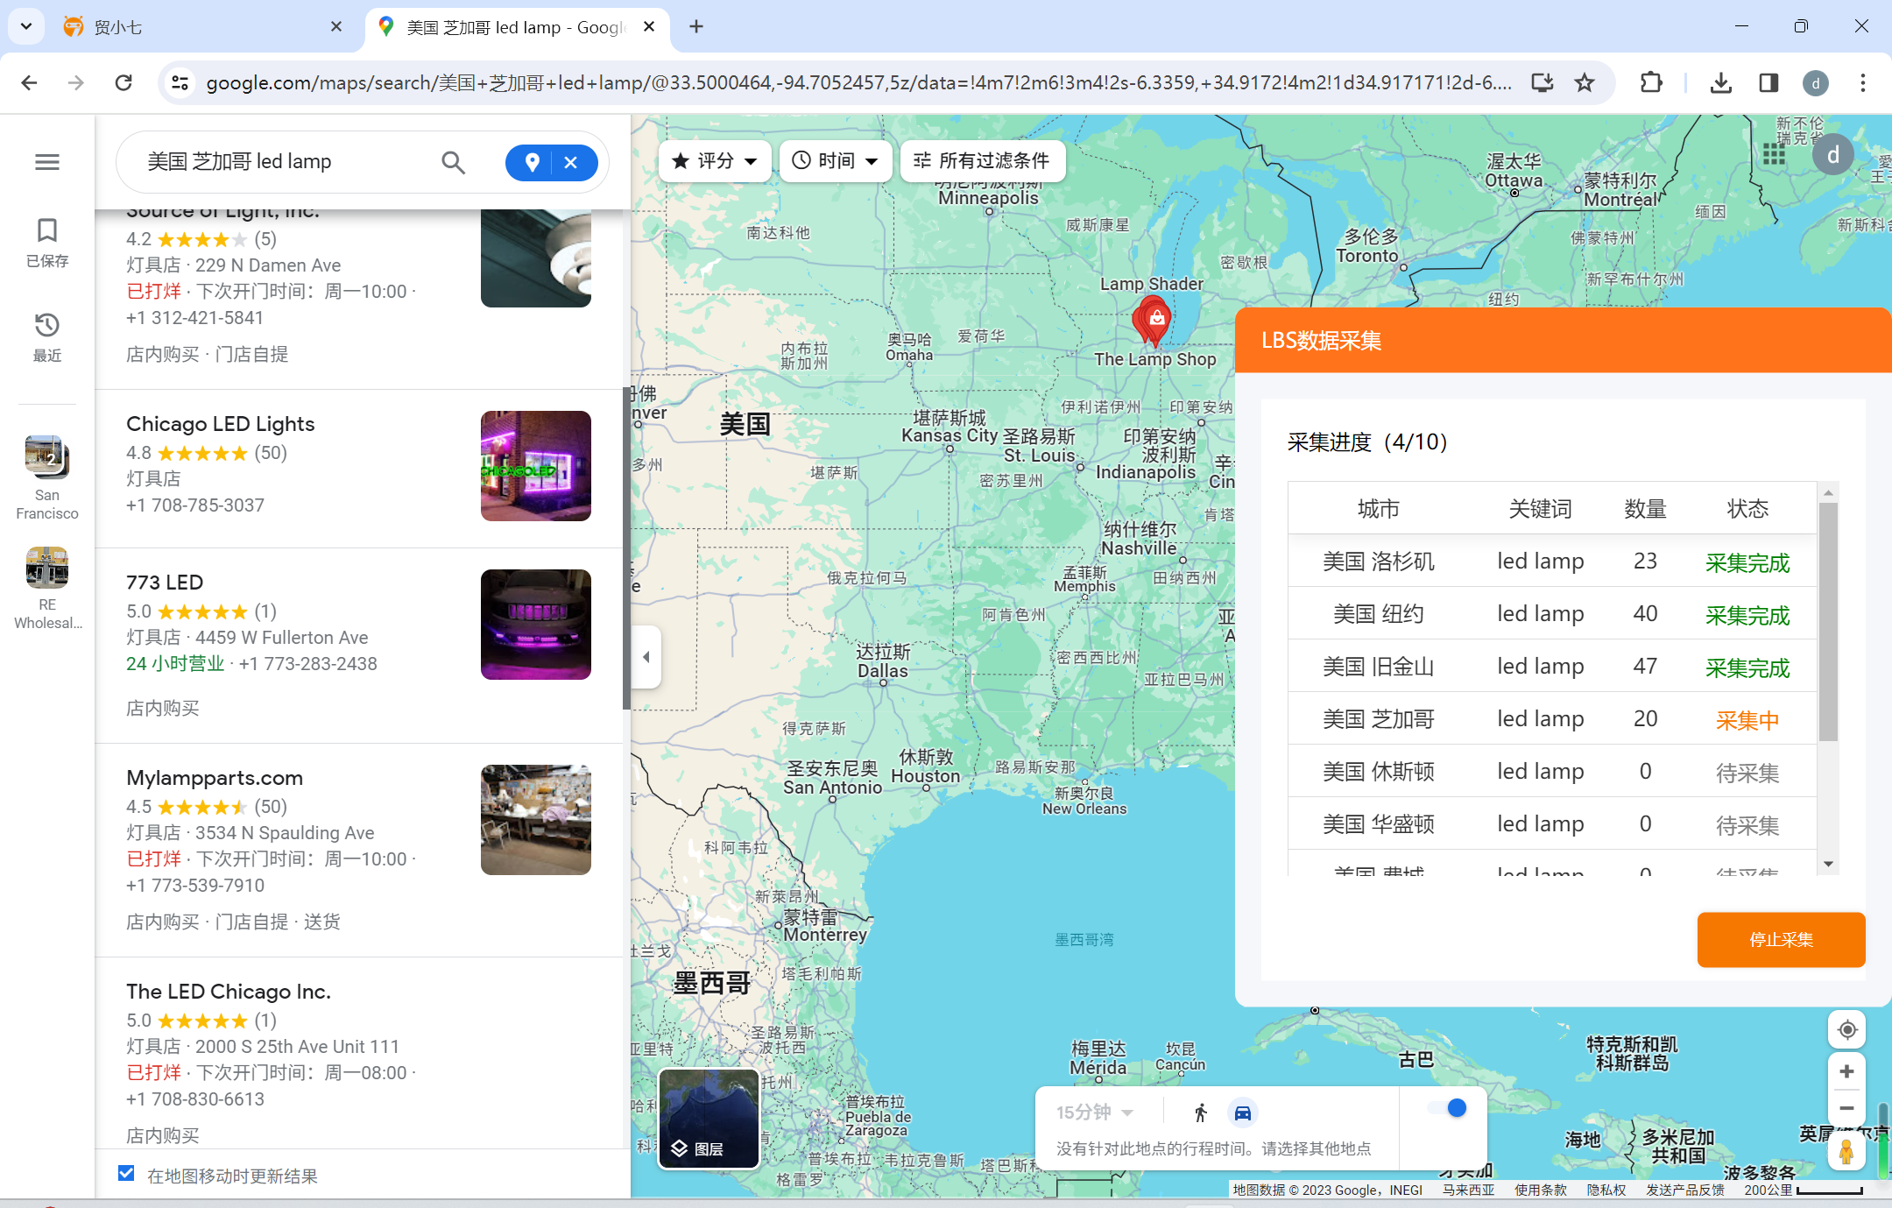Toggle update results when map moves checkbox
The image size is (1892, 1208).
126,1173
